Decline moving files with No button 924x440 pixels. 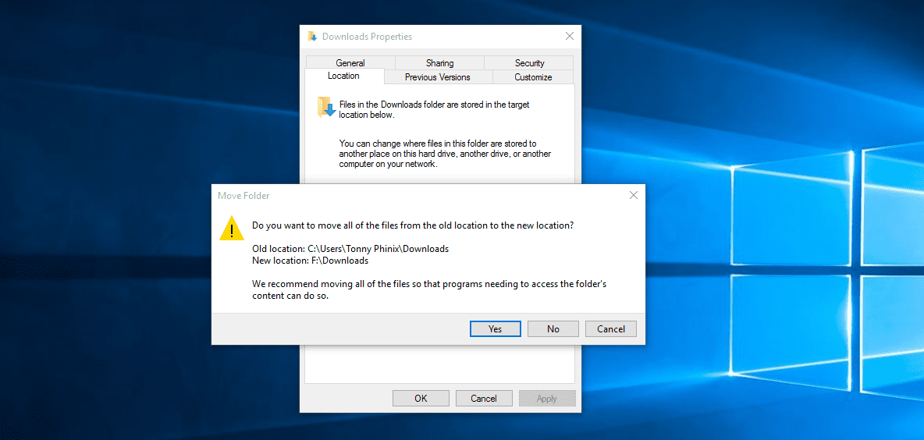pos(553,328)
